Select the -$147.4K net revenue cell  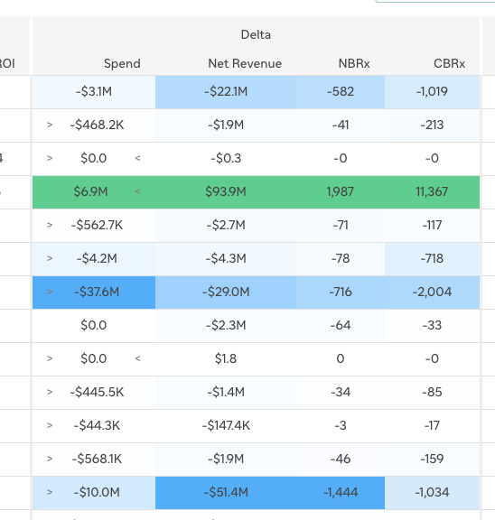226,425
